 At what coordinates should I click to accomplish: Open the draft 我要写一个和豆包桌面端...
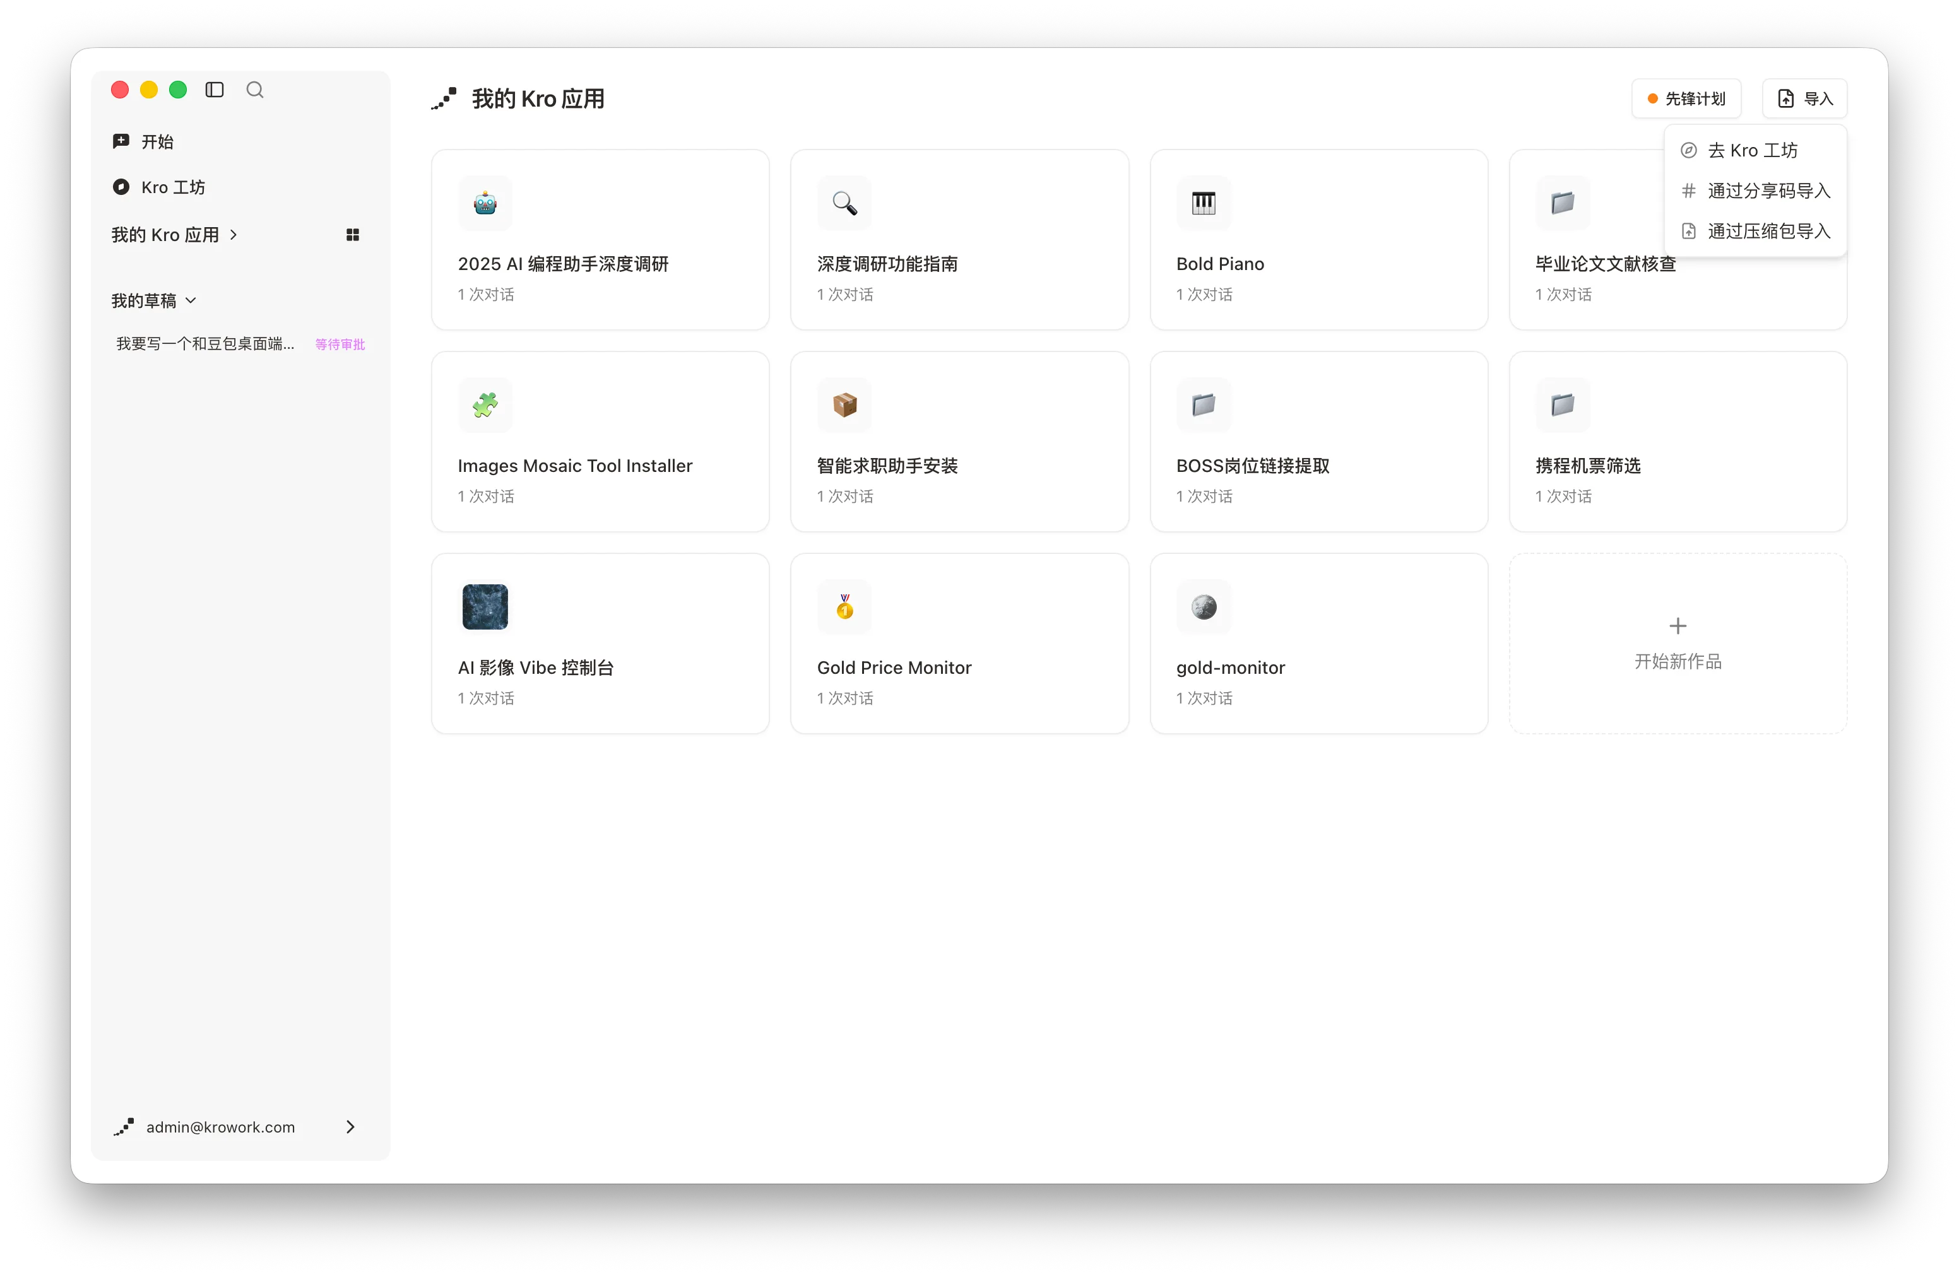pos(205,344)
